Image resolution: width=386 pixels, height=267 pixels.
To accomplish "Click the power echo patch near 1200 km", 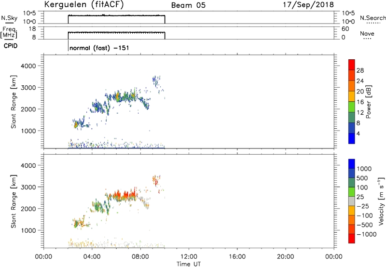I will coord(76,124).
